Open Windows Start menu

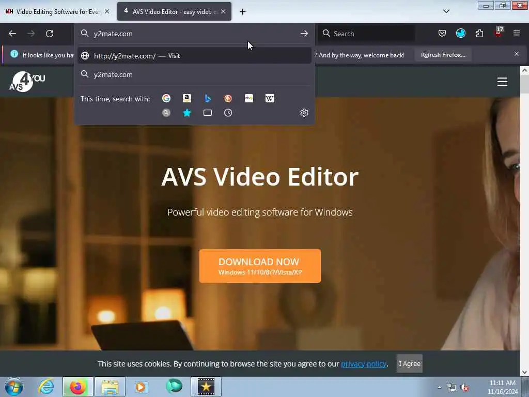pyautogui.click(x=14, y=387)
